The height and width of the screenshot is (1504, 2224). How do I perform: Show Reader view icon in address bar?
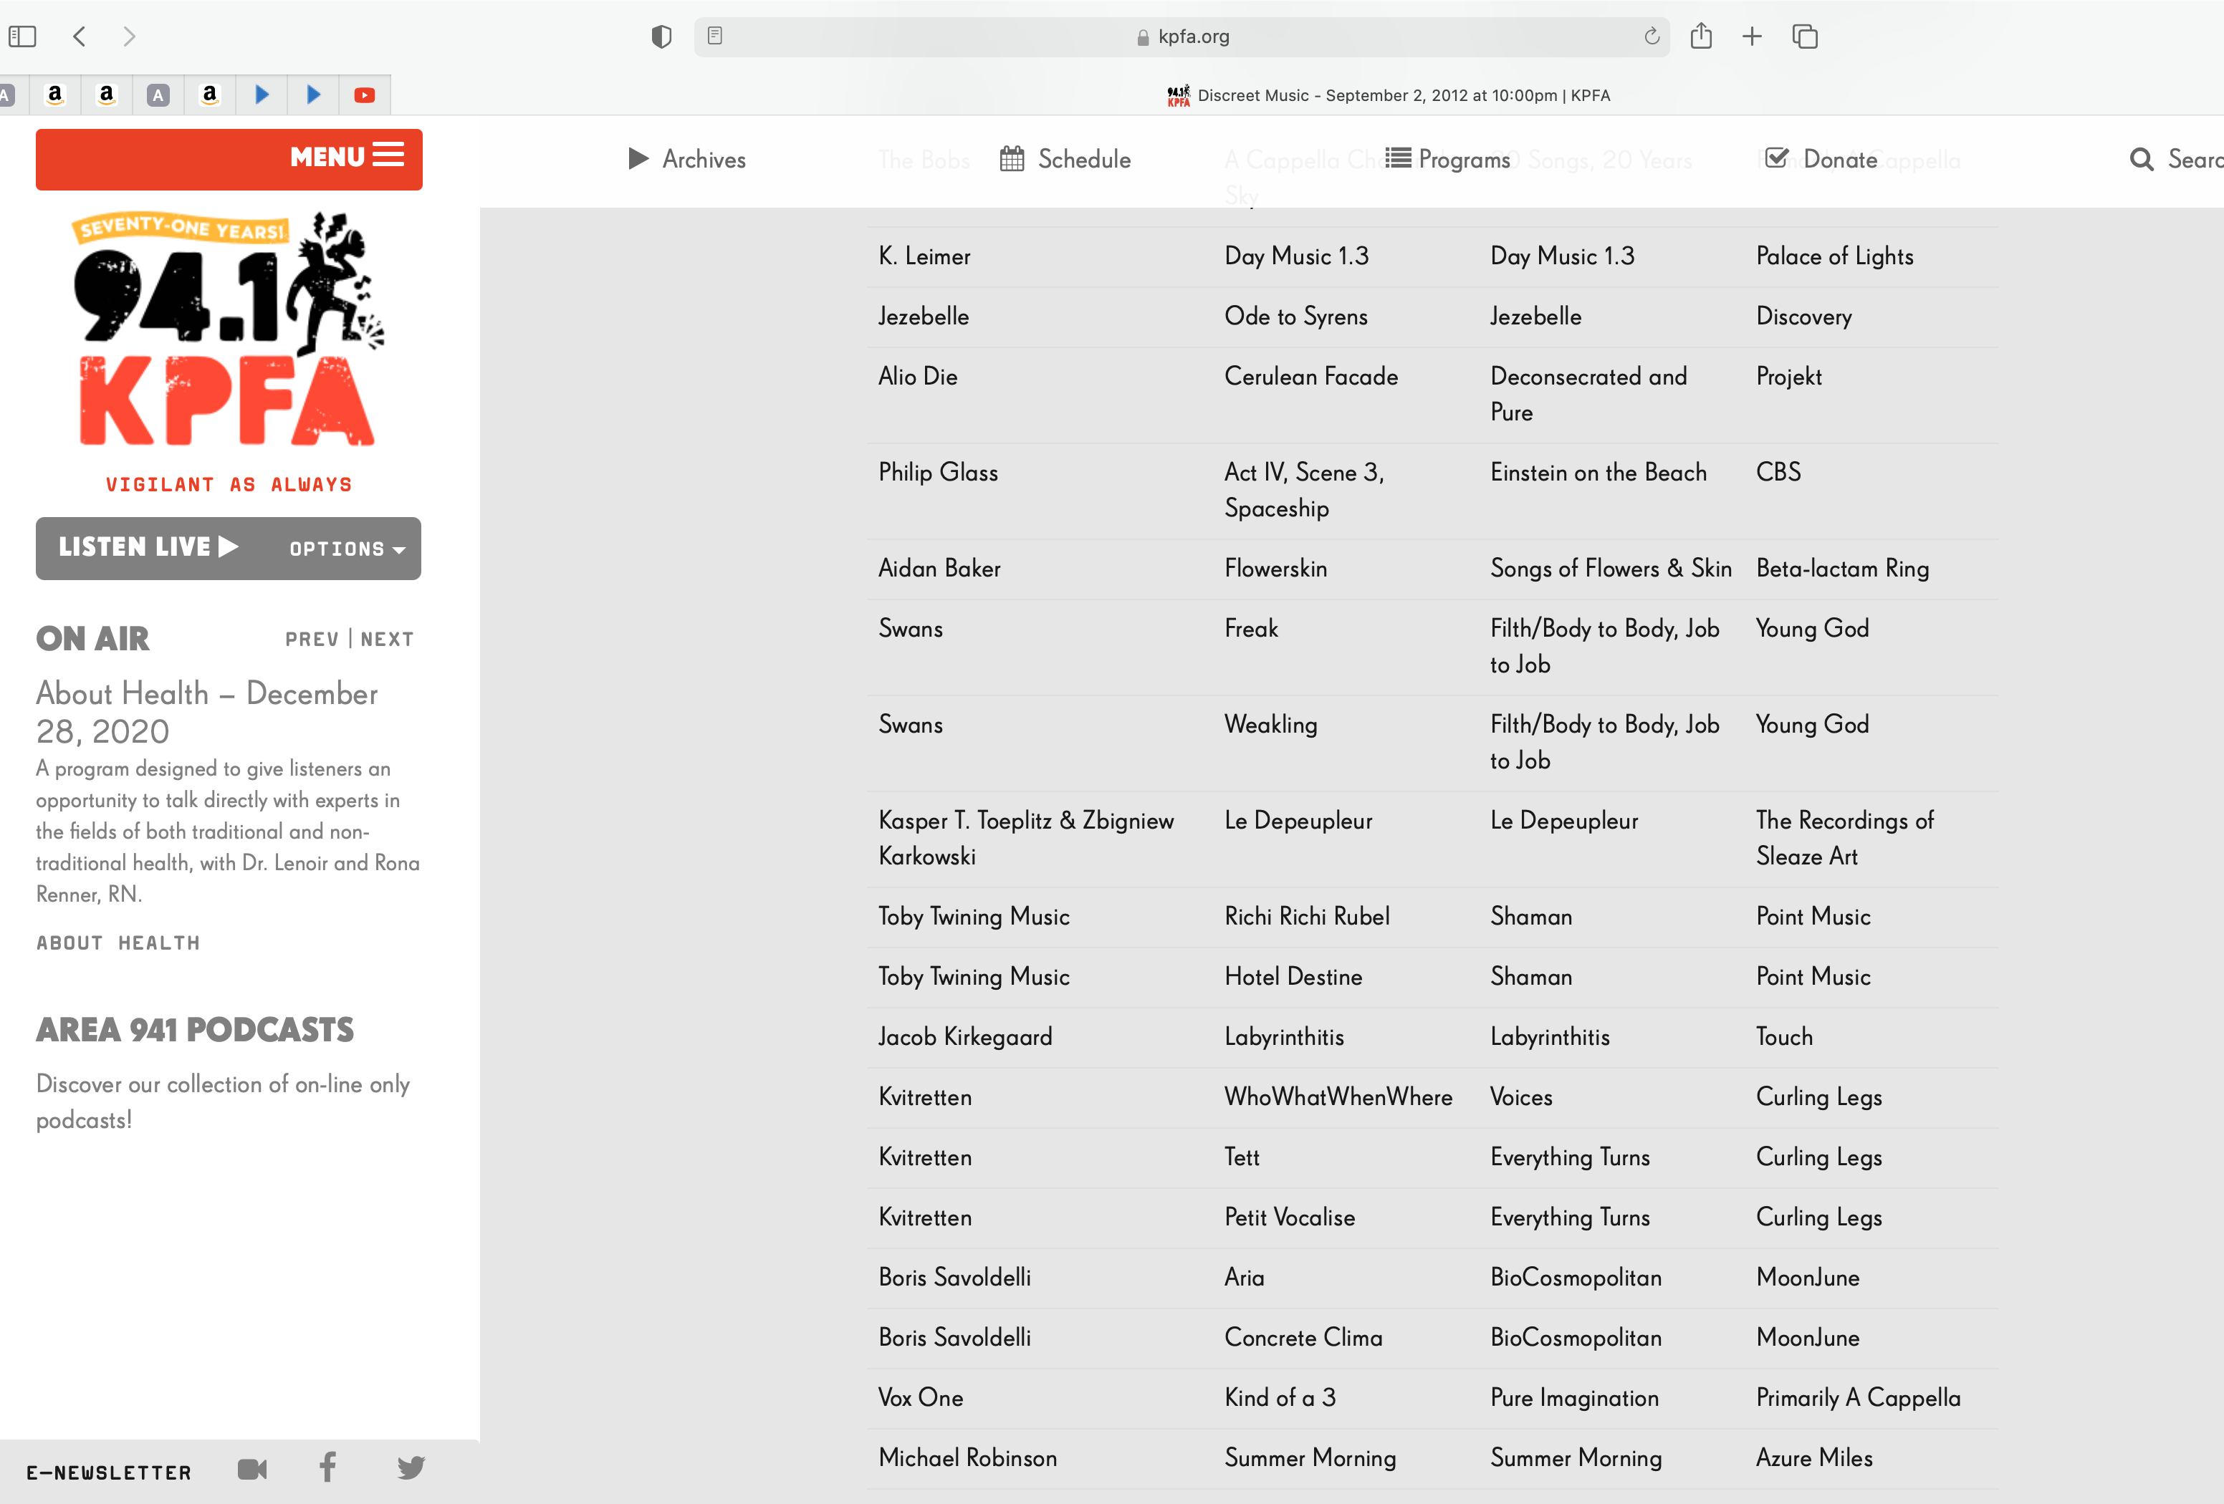(715, 35)
